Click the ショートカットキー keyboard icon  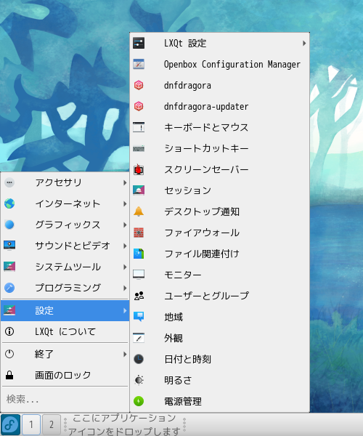pos(139,148)
